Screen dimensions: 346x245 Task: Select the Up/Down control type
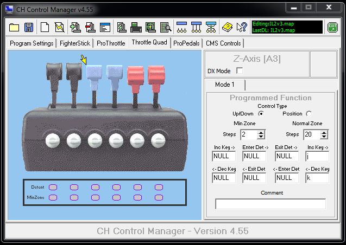point(261,114)
